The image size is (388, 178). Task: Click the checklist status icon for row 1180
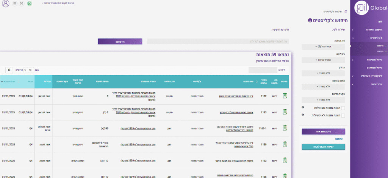click(x=285, y=144)
